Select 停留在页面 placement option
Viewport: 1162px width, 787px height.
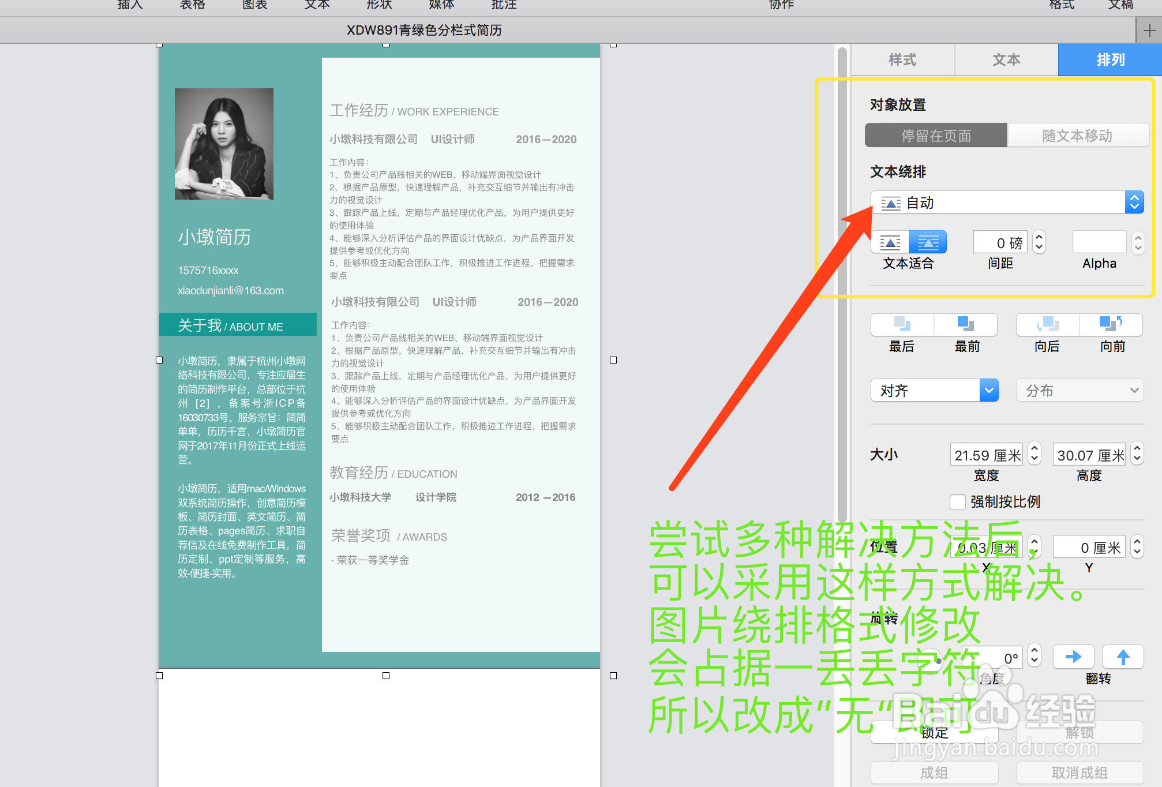(x=935, y=135)
